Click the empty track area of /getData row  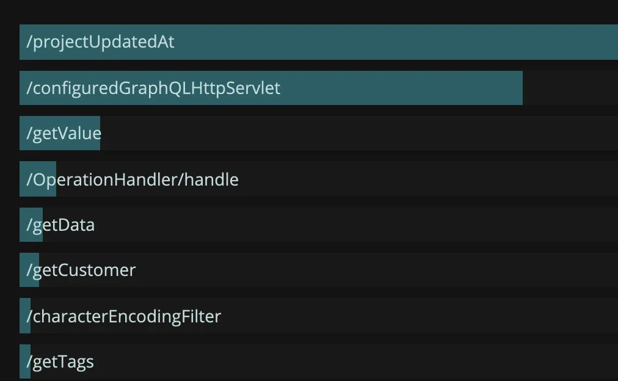tap(356, 225)
